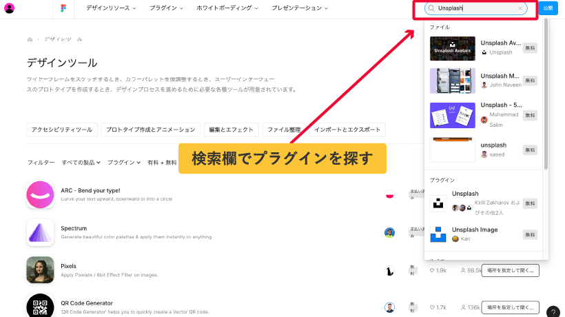Open the Unsplash Avatars file thumbnail
This screenshot has width=565, height=317.
[453, 49]
